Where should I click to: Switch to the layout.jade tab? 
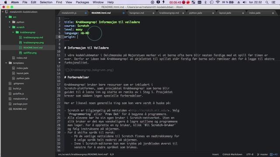click(x=225, y=13)
